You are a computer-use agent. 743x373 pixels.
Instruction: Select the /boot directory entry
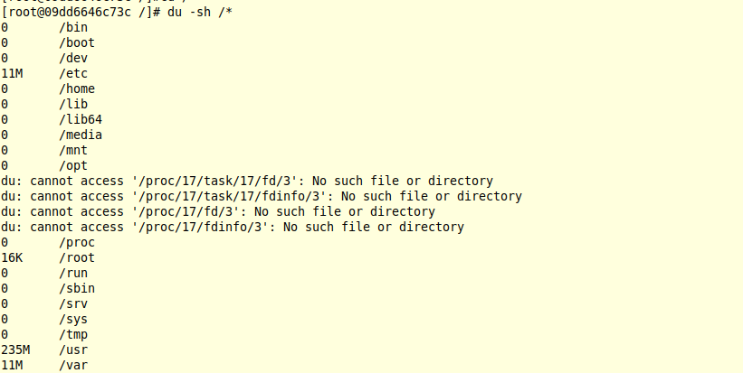[77, 42]
